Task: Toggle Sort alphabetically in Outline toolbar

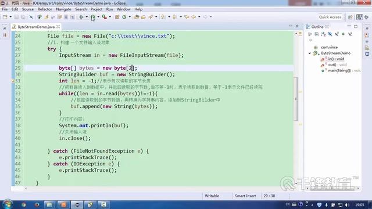Action: pyautogui.click(x=323, y=34)
